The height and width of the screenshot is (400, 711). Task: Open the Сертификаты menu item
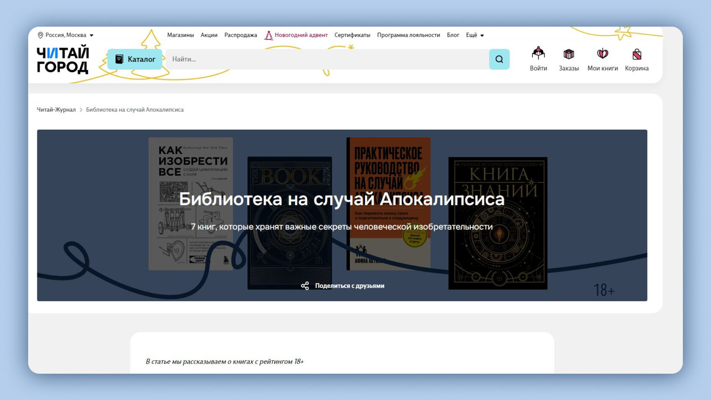[352, 35]
